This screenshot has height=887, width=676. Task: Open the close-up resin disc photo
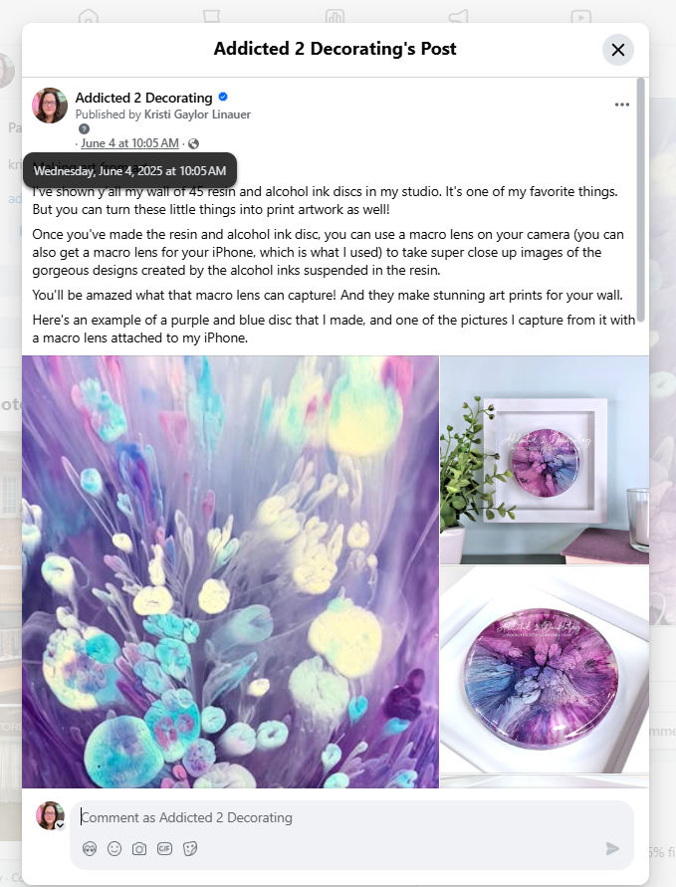pyautogui.click(x=545, y=670)
